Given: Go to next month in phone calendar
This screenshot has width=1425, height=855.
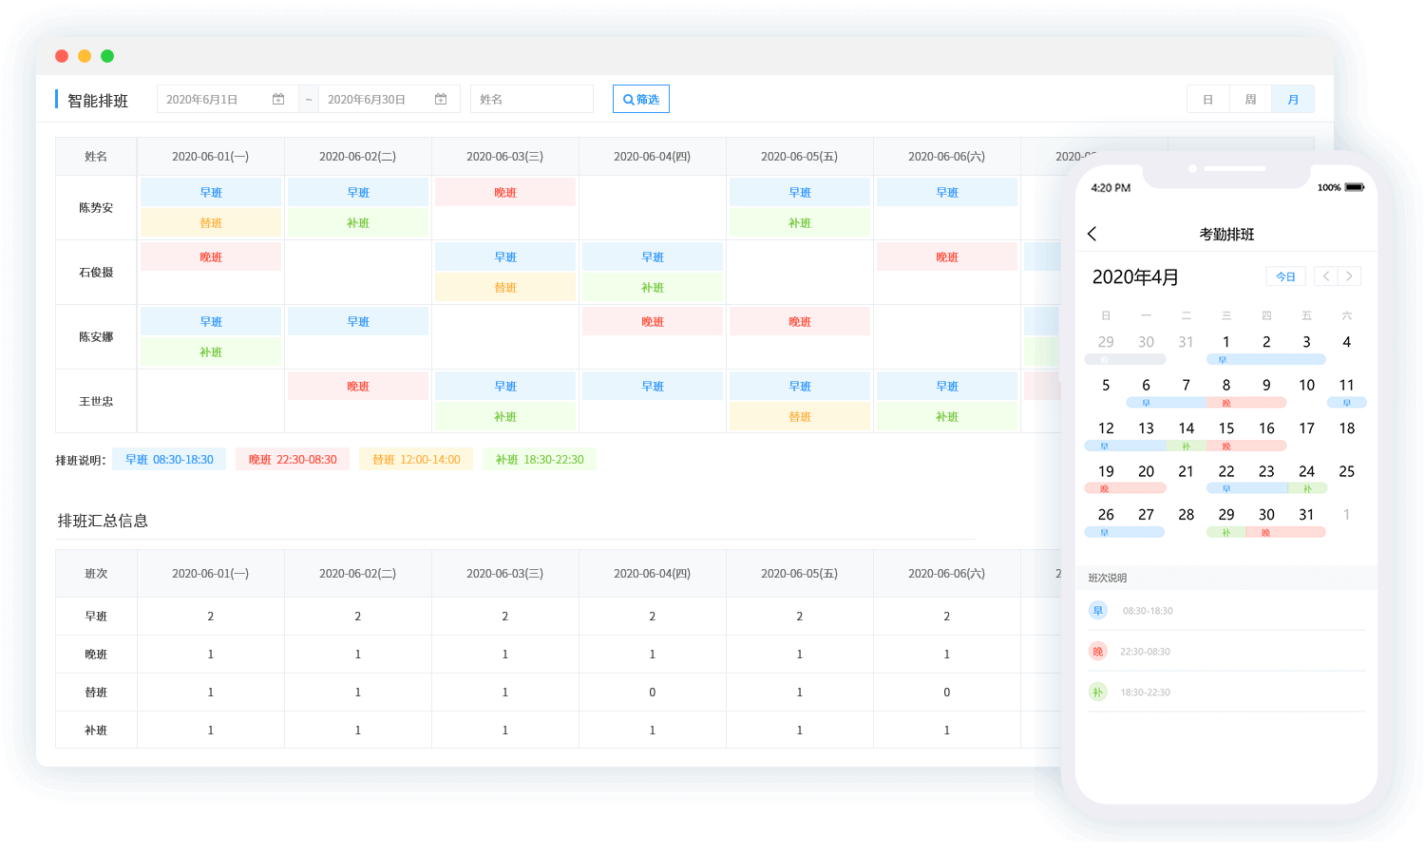Looking at the screenshot, I should click(1349, 276).
